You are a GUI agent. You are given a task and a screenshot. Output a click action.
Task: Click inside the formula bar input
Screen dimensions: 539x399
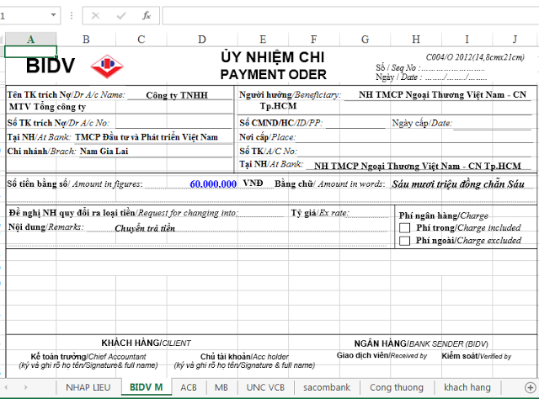pos(345,15)
